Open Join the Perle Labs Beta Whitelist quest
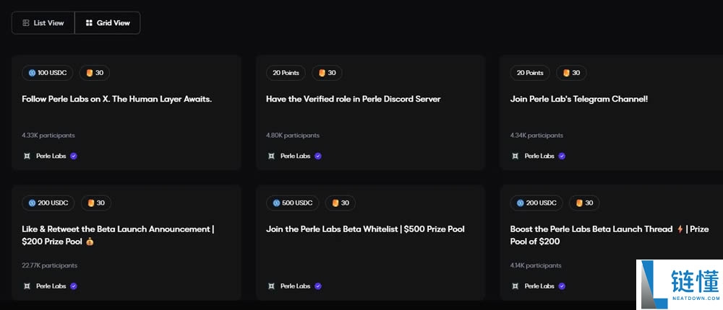The width and height of the screenshot is (723, 310). pos(365,229)
